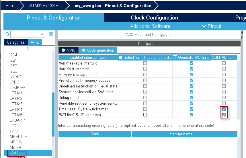Select I2C4 in the peripheral list
Screen dimensions: 246x158
(13, 55)
